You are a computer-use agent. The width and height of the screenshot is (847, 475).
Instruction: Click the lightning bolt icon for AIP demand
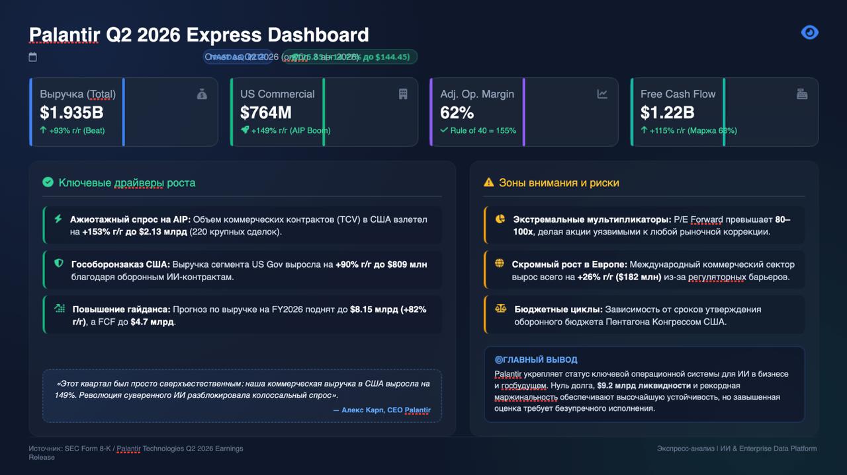(x=58, y=219)
